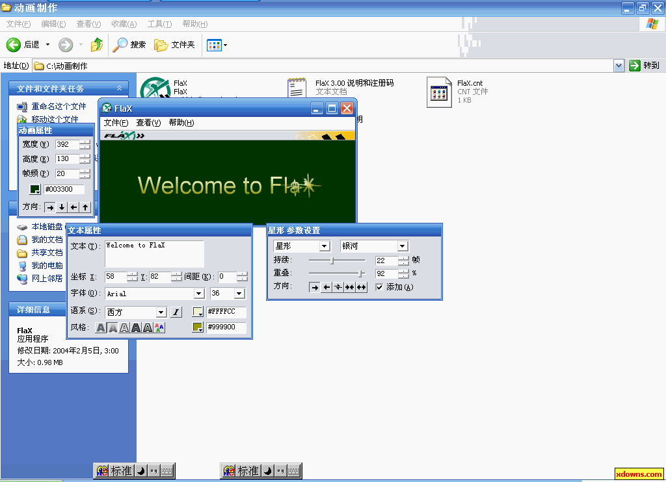Apply the plain gray A text style
666x482 pixels.
tap(101, 327)
